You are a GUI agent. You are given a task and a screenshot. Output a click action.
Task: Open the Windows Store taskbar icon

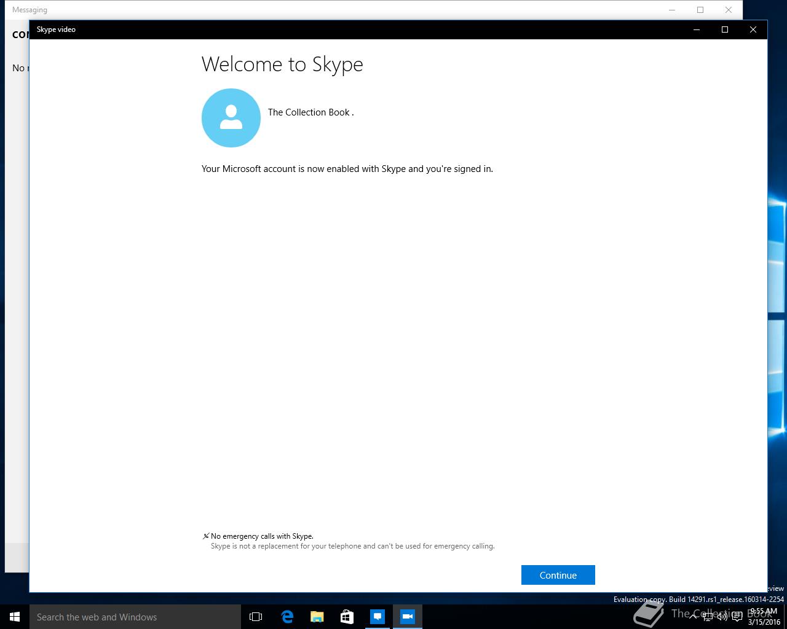click(347, 617)
